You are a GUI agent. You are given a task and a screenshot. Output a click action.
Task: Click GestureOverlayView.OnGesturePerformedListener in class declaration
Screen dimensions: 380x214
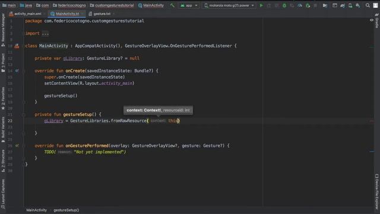click(x=178, y=46)
